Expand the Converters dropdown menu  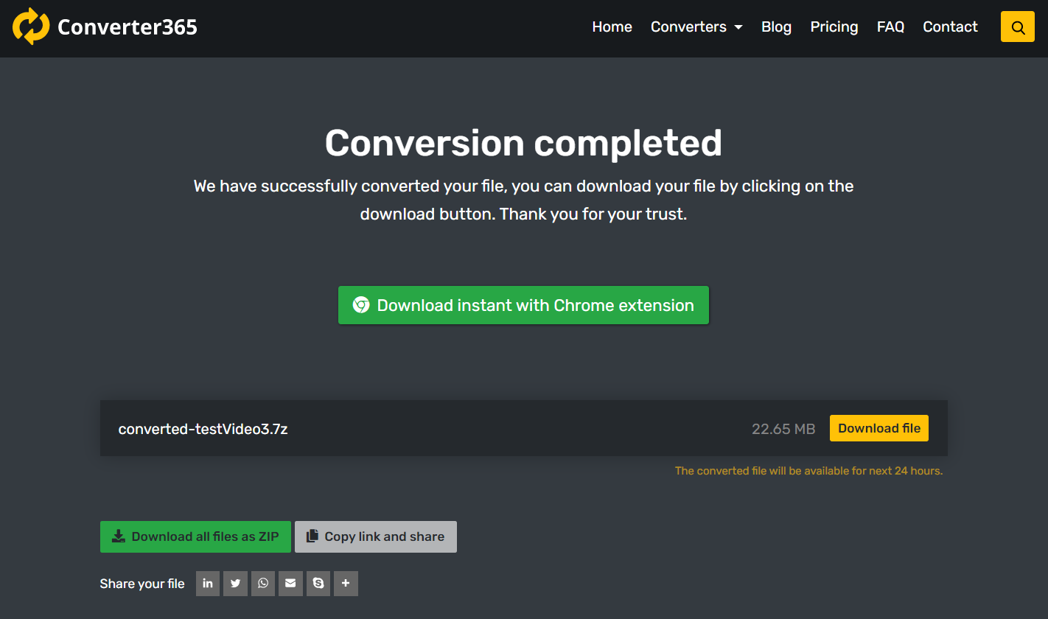[696, 27]
